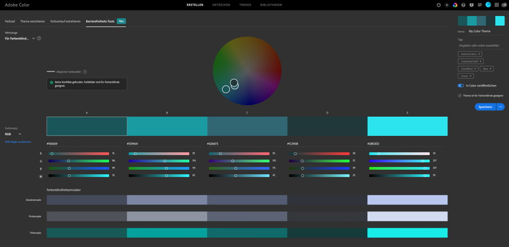Open the color wheel icon in top bar
509x247 pixels.
tap(455, 5)
